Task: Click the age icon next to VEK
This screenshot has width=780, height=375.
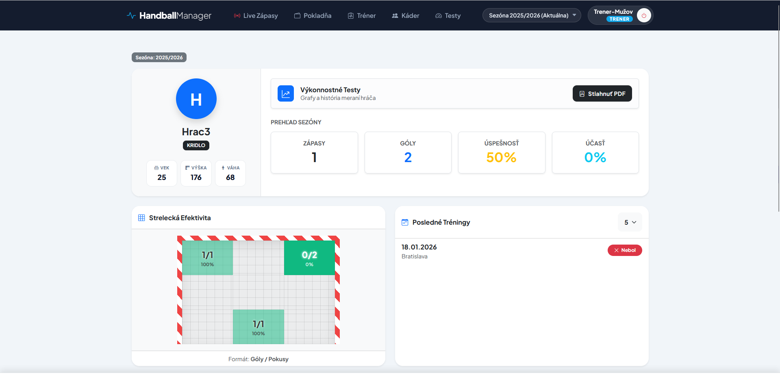Action: coord(156,168)
